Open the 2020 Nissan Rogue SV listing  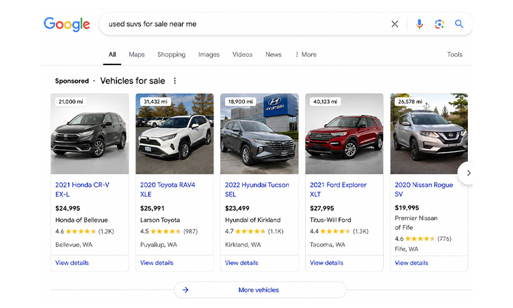(x=423, y=189)
